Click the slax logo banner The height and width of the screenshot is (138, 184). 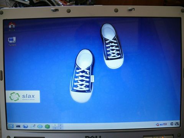coord(23,97)
